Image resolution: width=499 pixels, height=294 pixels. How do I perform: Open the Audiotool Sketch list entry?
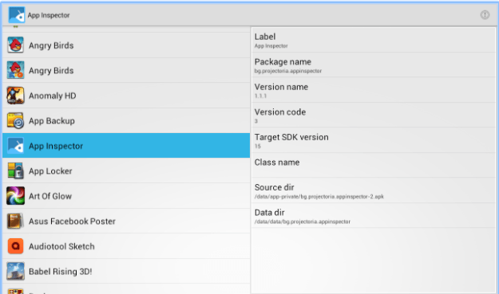[126, 246]
